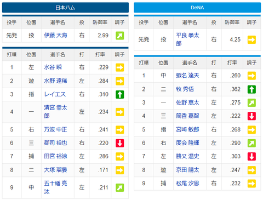The height and width of the screenshot is (200, 263).
Task: Click the green diagonal arrow for 佐野 恵太
Action: [x=251, y=102]
